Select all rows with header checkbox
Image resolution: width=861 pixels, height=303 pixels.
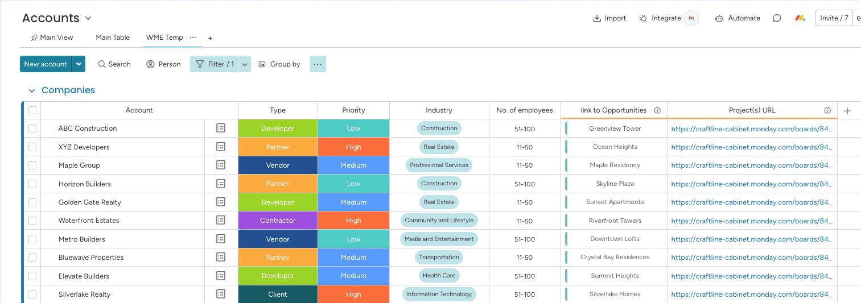pyautogui.click(x=32, y=110)
